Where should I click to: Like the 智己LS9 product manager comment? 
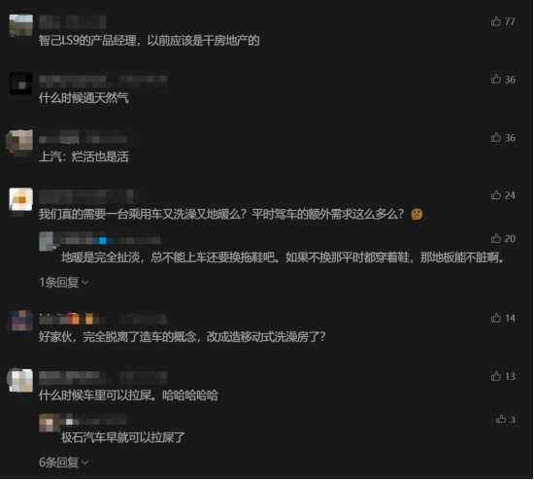496,21
